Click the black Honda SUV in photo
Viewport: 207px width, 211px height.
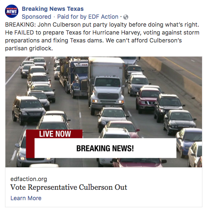tap(29, 110)
